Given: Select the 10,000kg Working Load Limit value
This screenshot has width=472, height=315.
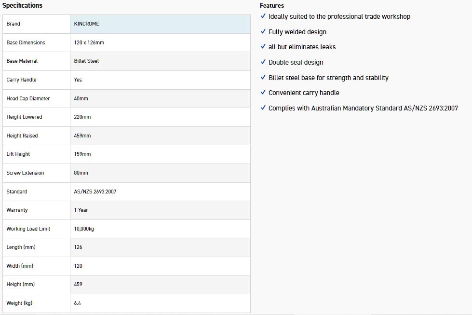Looking at the screenshot, I should point(84,229).
